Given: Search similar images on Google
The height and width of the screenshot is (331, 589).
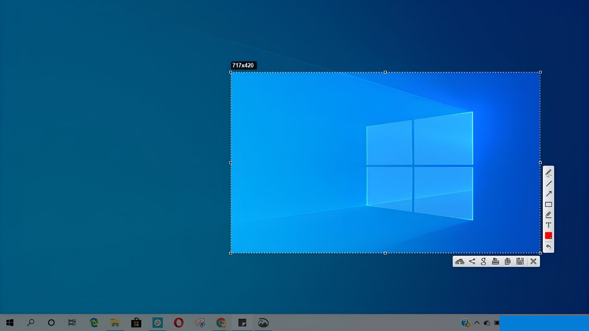Looking at the screenshot, I should (x=483, y=261).
